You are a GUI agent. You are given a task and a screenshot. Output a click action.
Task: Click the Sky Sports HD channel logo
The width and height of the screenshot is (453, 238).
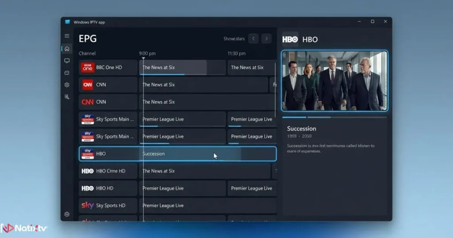pos(88,205)
